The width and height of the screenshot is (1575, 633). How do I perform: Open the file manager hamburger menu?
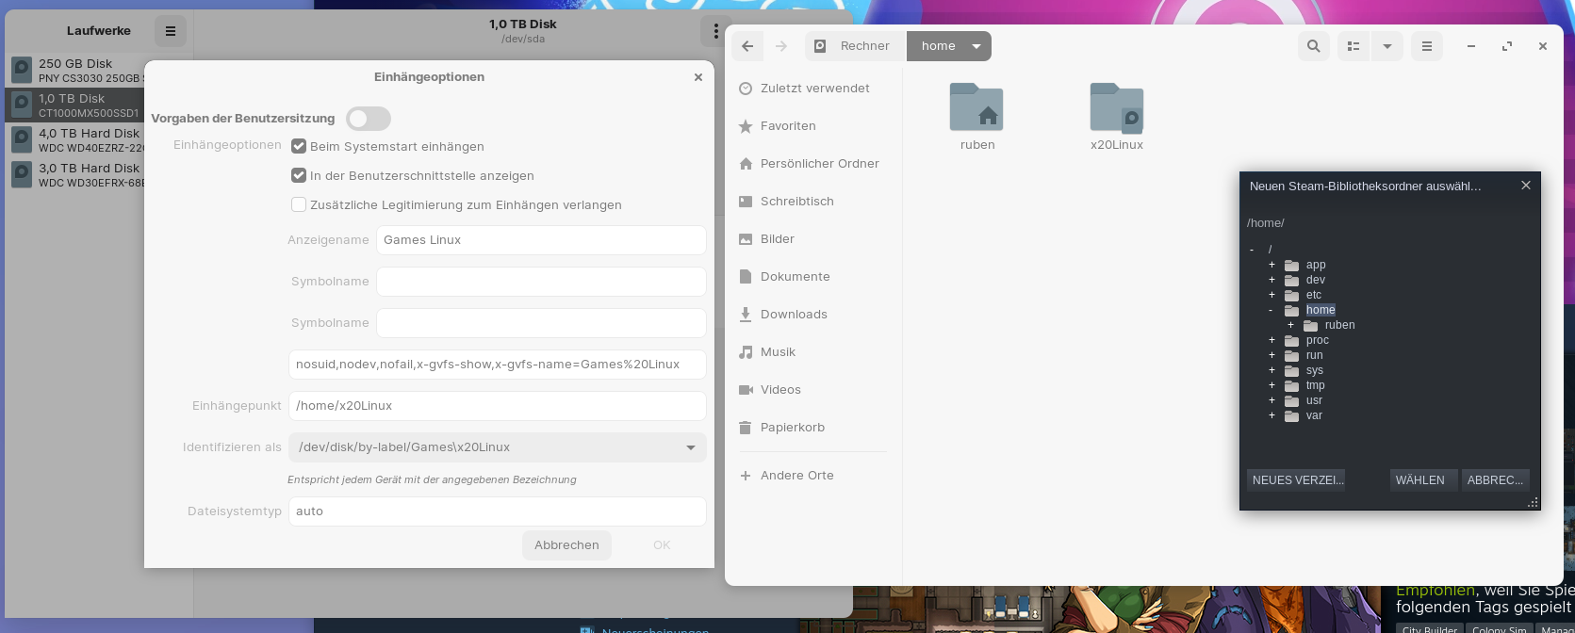pos(1427,46)
